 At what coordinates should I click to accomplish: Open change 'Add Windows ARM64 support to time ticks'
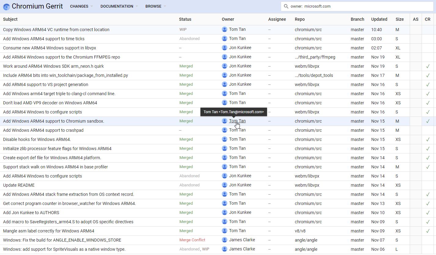point(44,39)
